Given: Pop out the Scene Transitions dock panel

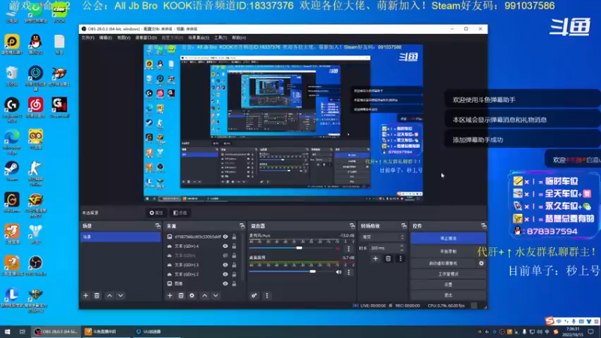Looking at the screenshot, I should 403,226.
